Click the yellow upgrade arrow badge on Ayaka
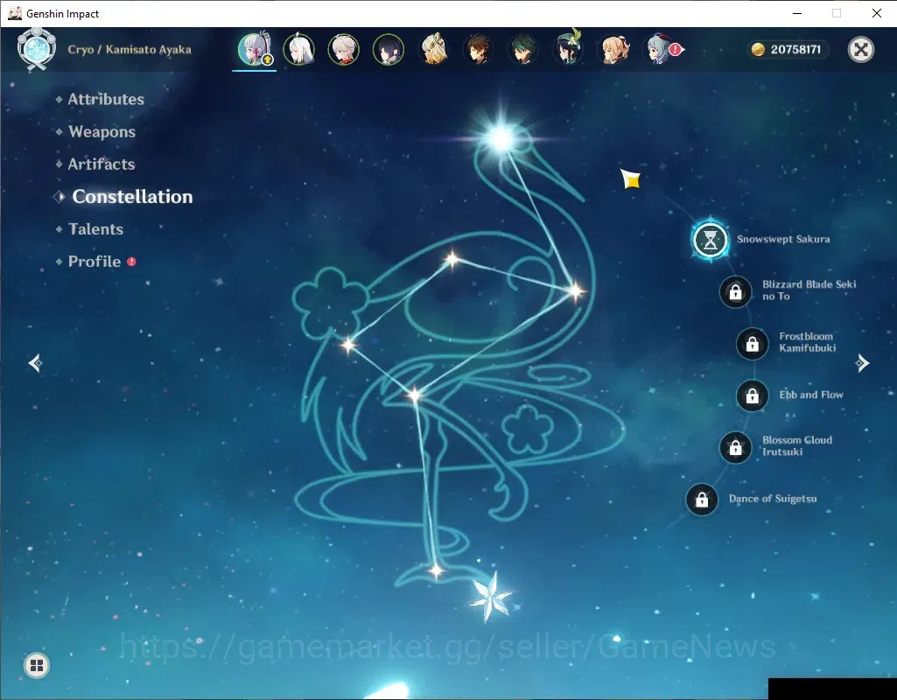 [x=267, y=59]
